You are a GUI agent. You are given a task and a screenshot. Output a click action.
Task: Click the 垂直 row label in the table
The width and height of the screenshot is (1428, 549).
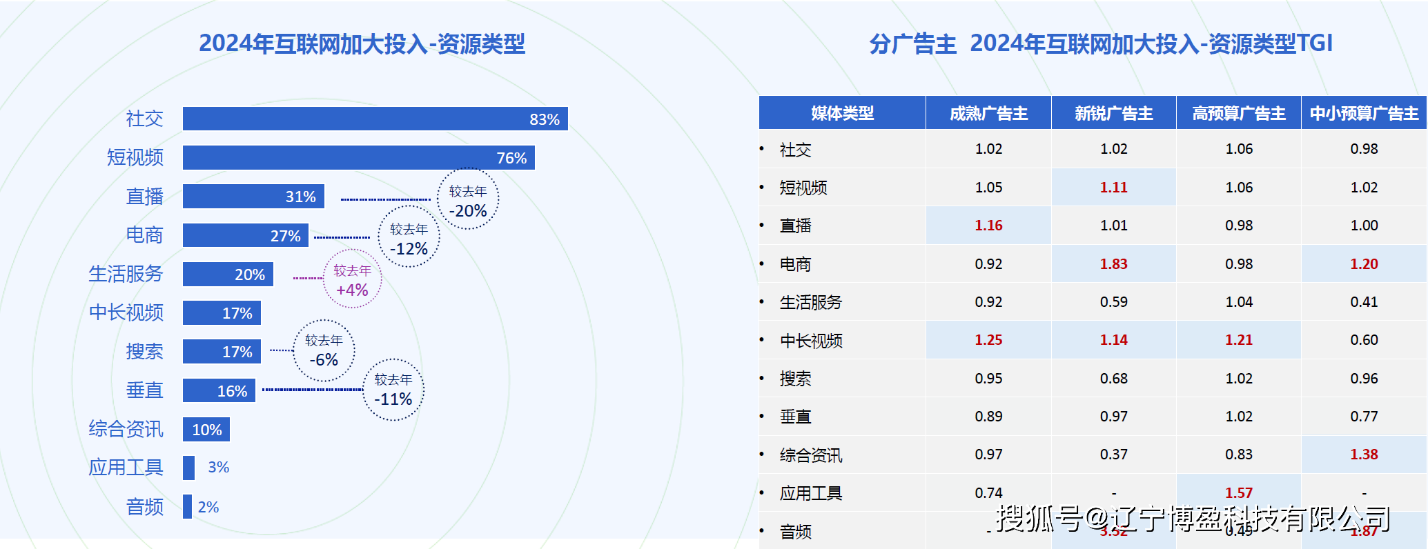795,417
